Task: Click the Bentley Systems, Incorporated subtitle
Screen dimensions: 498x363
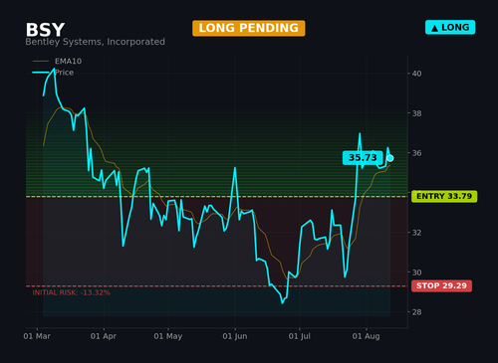Action: click(95, 42)
